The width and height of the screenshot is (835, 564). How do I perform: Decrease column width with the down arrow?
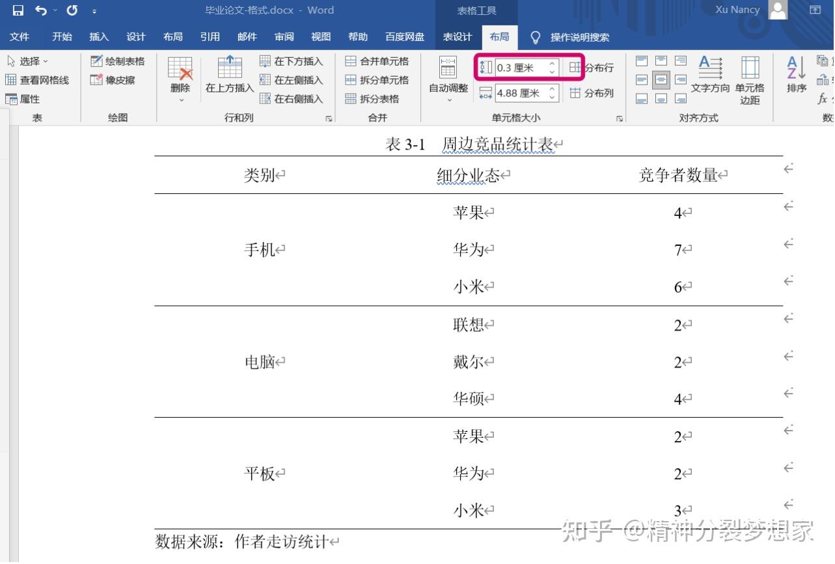tap(552, 97)
